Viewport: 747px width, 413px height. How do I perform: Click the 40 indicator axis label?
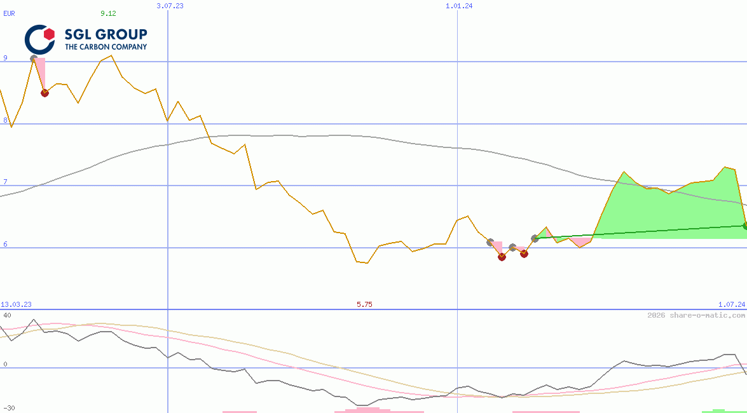click(x=7, y=315)
